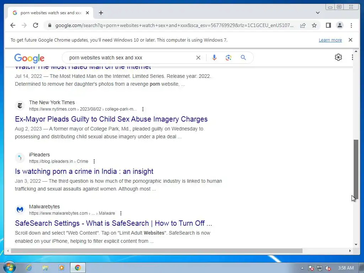Expand the tab search dropdown
This screenshot has width=364, height=273.
click(x=318, y=13)
